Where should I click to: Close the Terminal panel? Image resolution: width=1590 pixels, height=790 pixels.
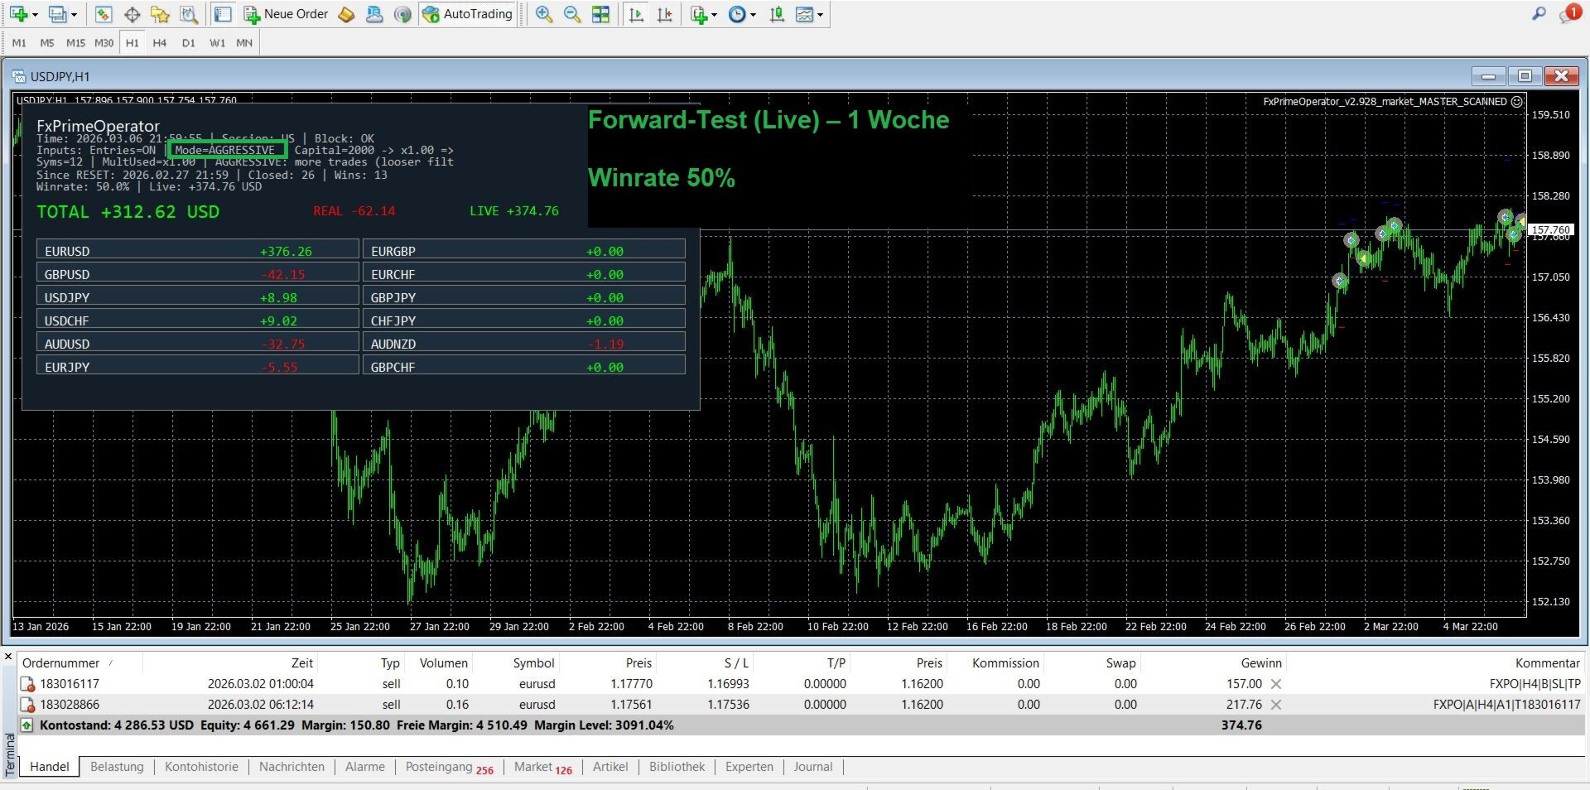[8, 657]
